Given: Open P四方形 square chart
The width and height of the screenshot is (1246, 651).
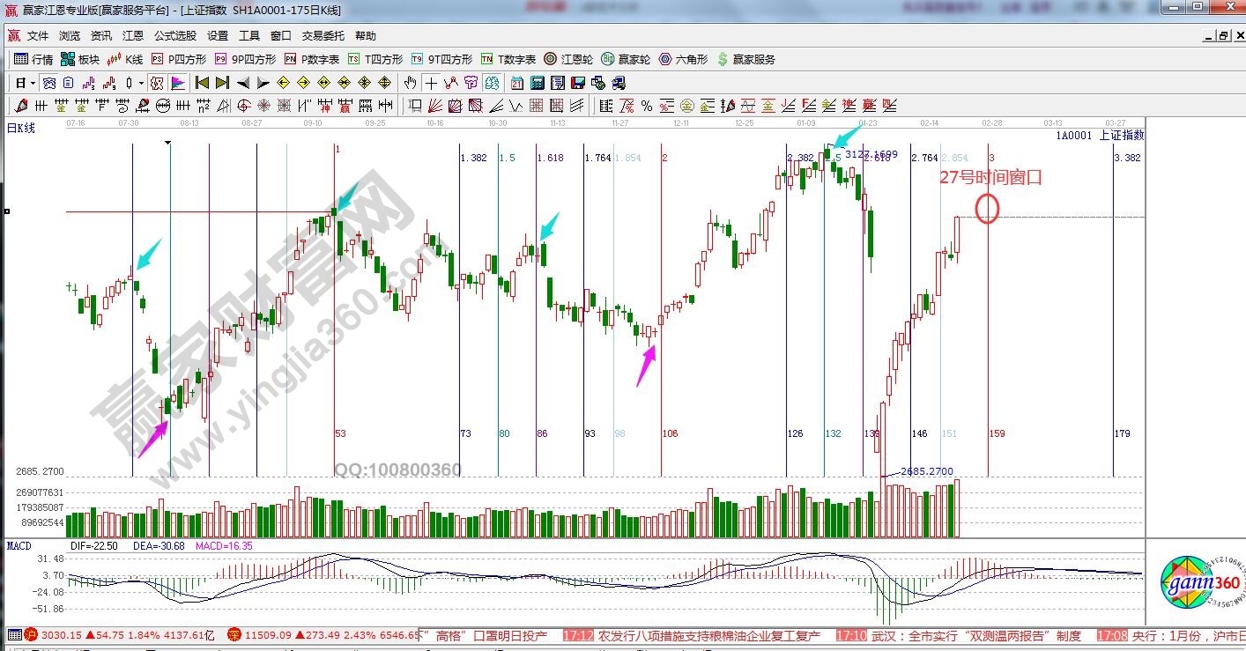Looking at the screenshot, I should pyautogui.click(x=179, y=59).
